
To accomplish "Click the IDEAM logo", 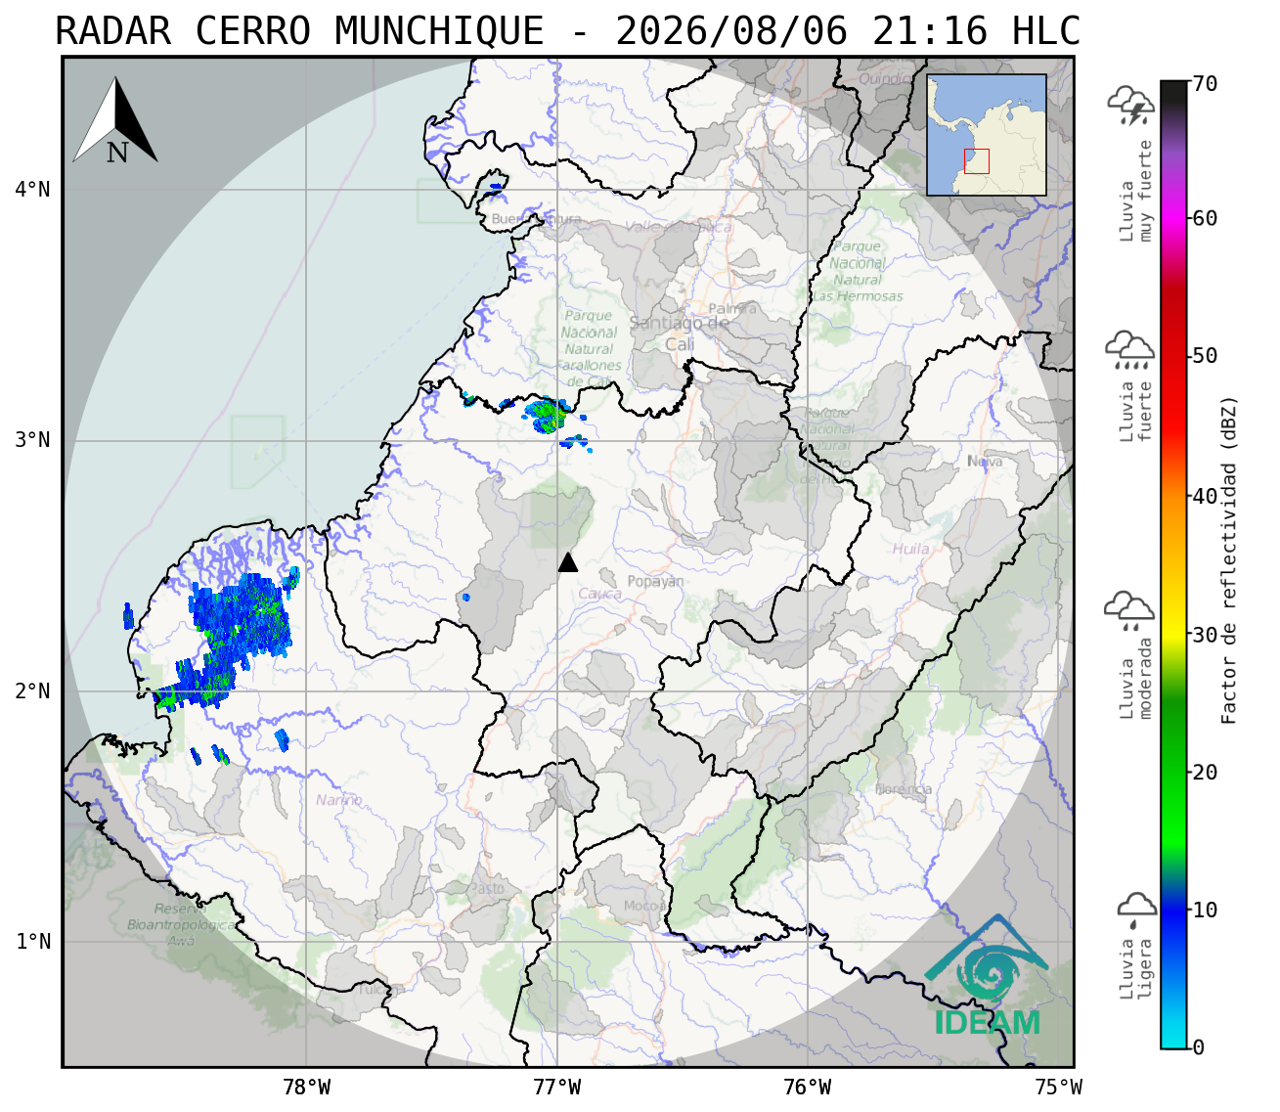I will click(x=987, y=976).
